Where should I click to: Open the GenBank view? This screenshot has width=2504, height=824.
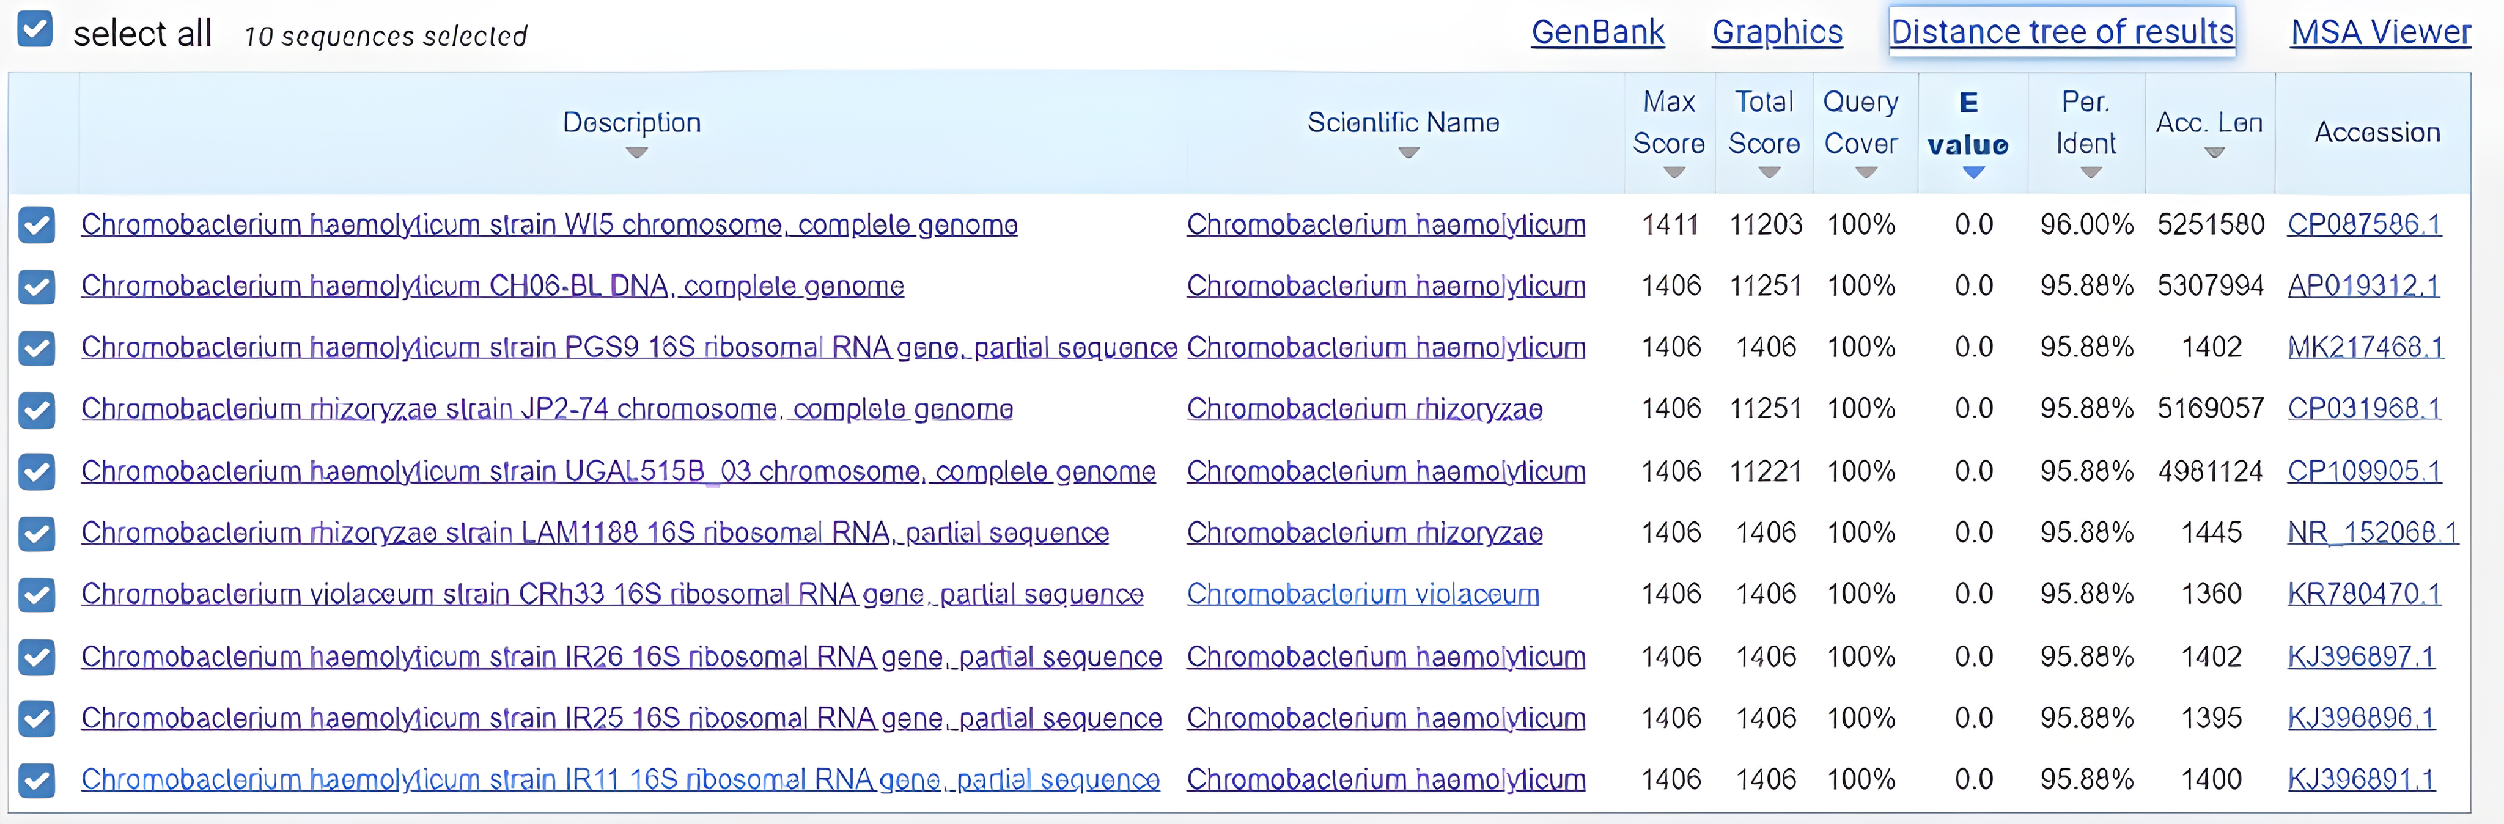[x=1597, y=32]
